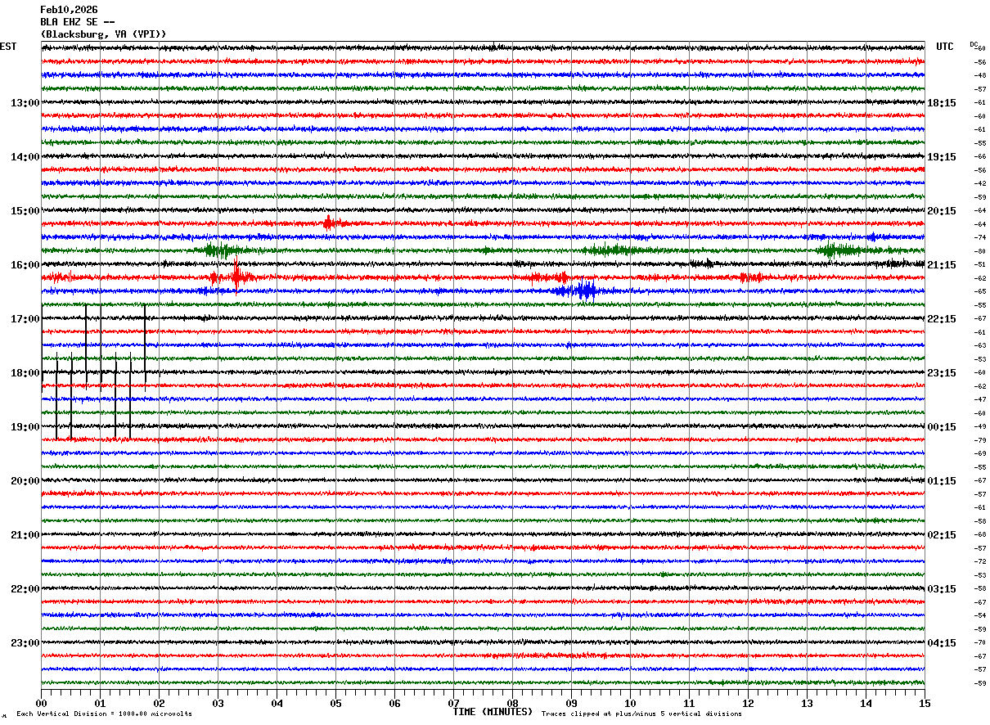Screen dimensions: 990x725
Task: Click the DC offset value "-79"
Action: tap(980, 440)
